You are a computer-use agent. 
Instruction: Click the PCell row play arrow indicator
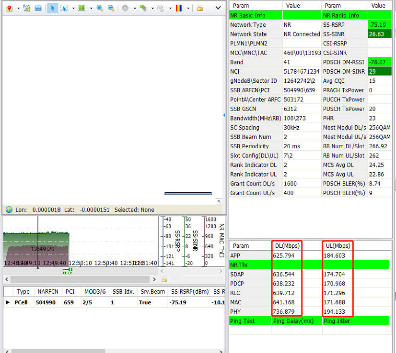(8, 302)
